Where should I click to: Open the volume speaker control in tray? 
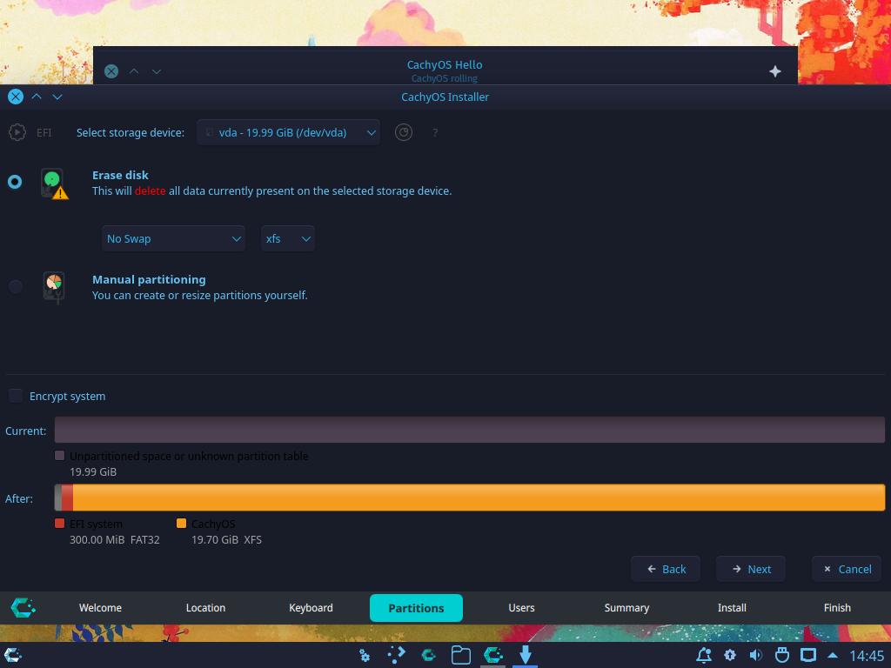[x=756, y=656]
